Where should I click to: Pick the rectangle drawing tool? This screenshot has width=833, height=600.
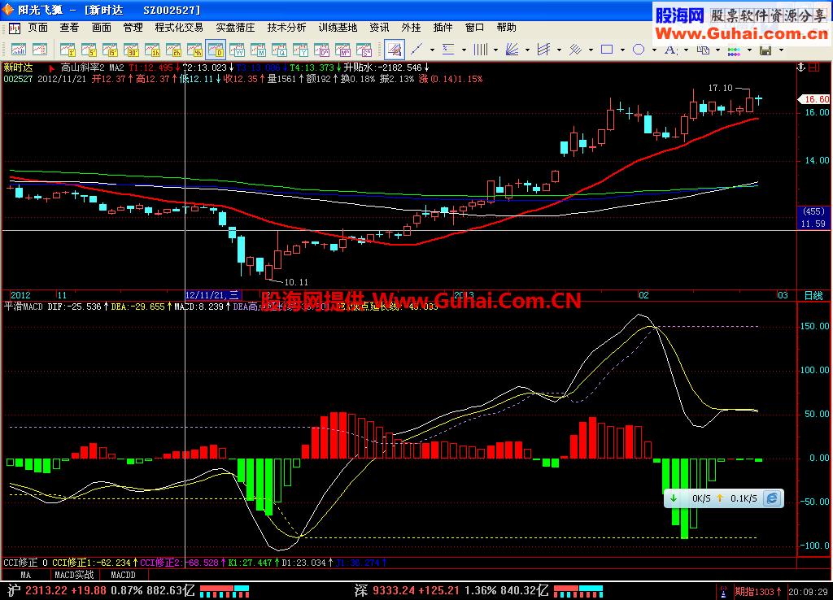pos(607,50)
